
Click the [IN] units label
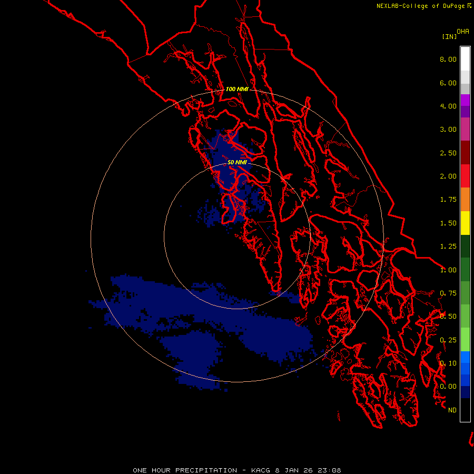[449, 36]
